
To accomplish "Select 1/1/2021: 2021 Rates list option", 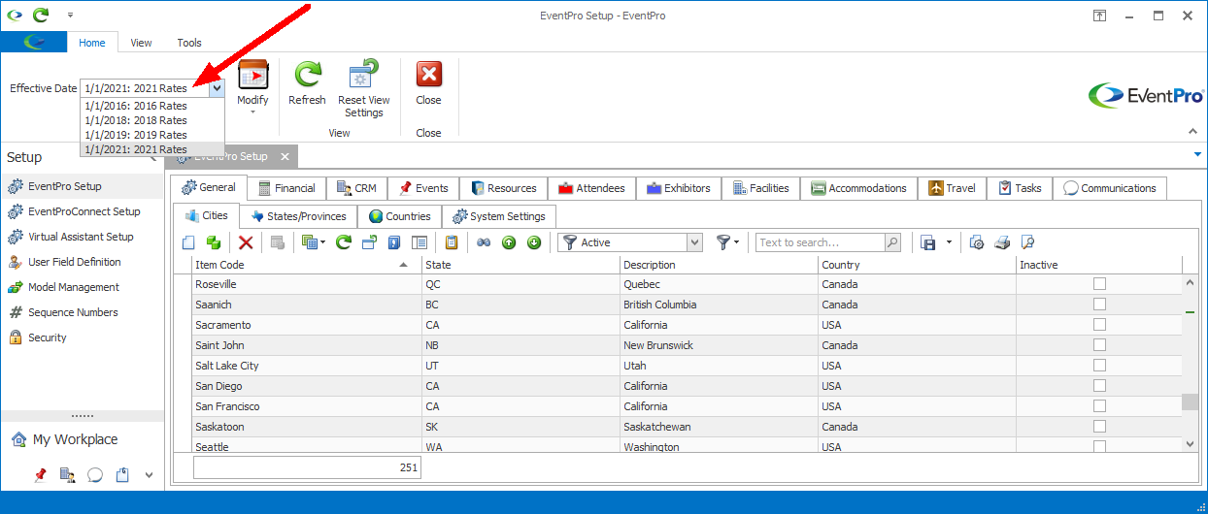I will tap(152, 149).
